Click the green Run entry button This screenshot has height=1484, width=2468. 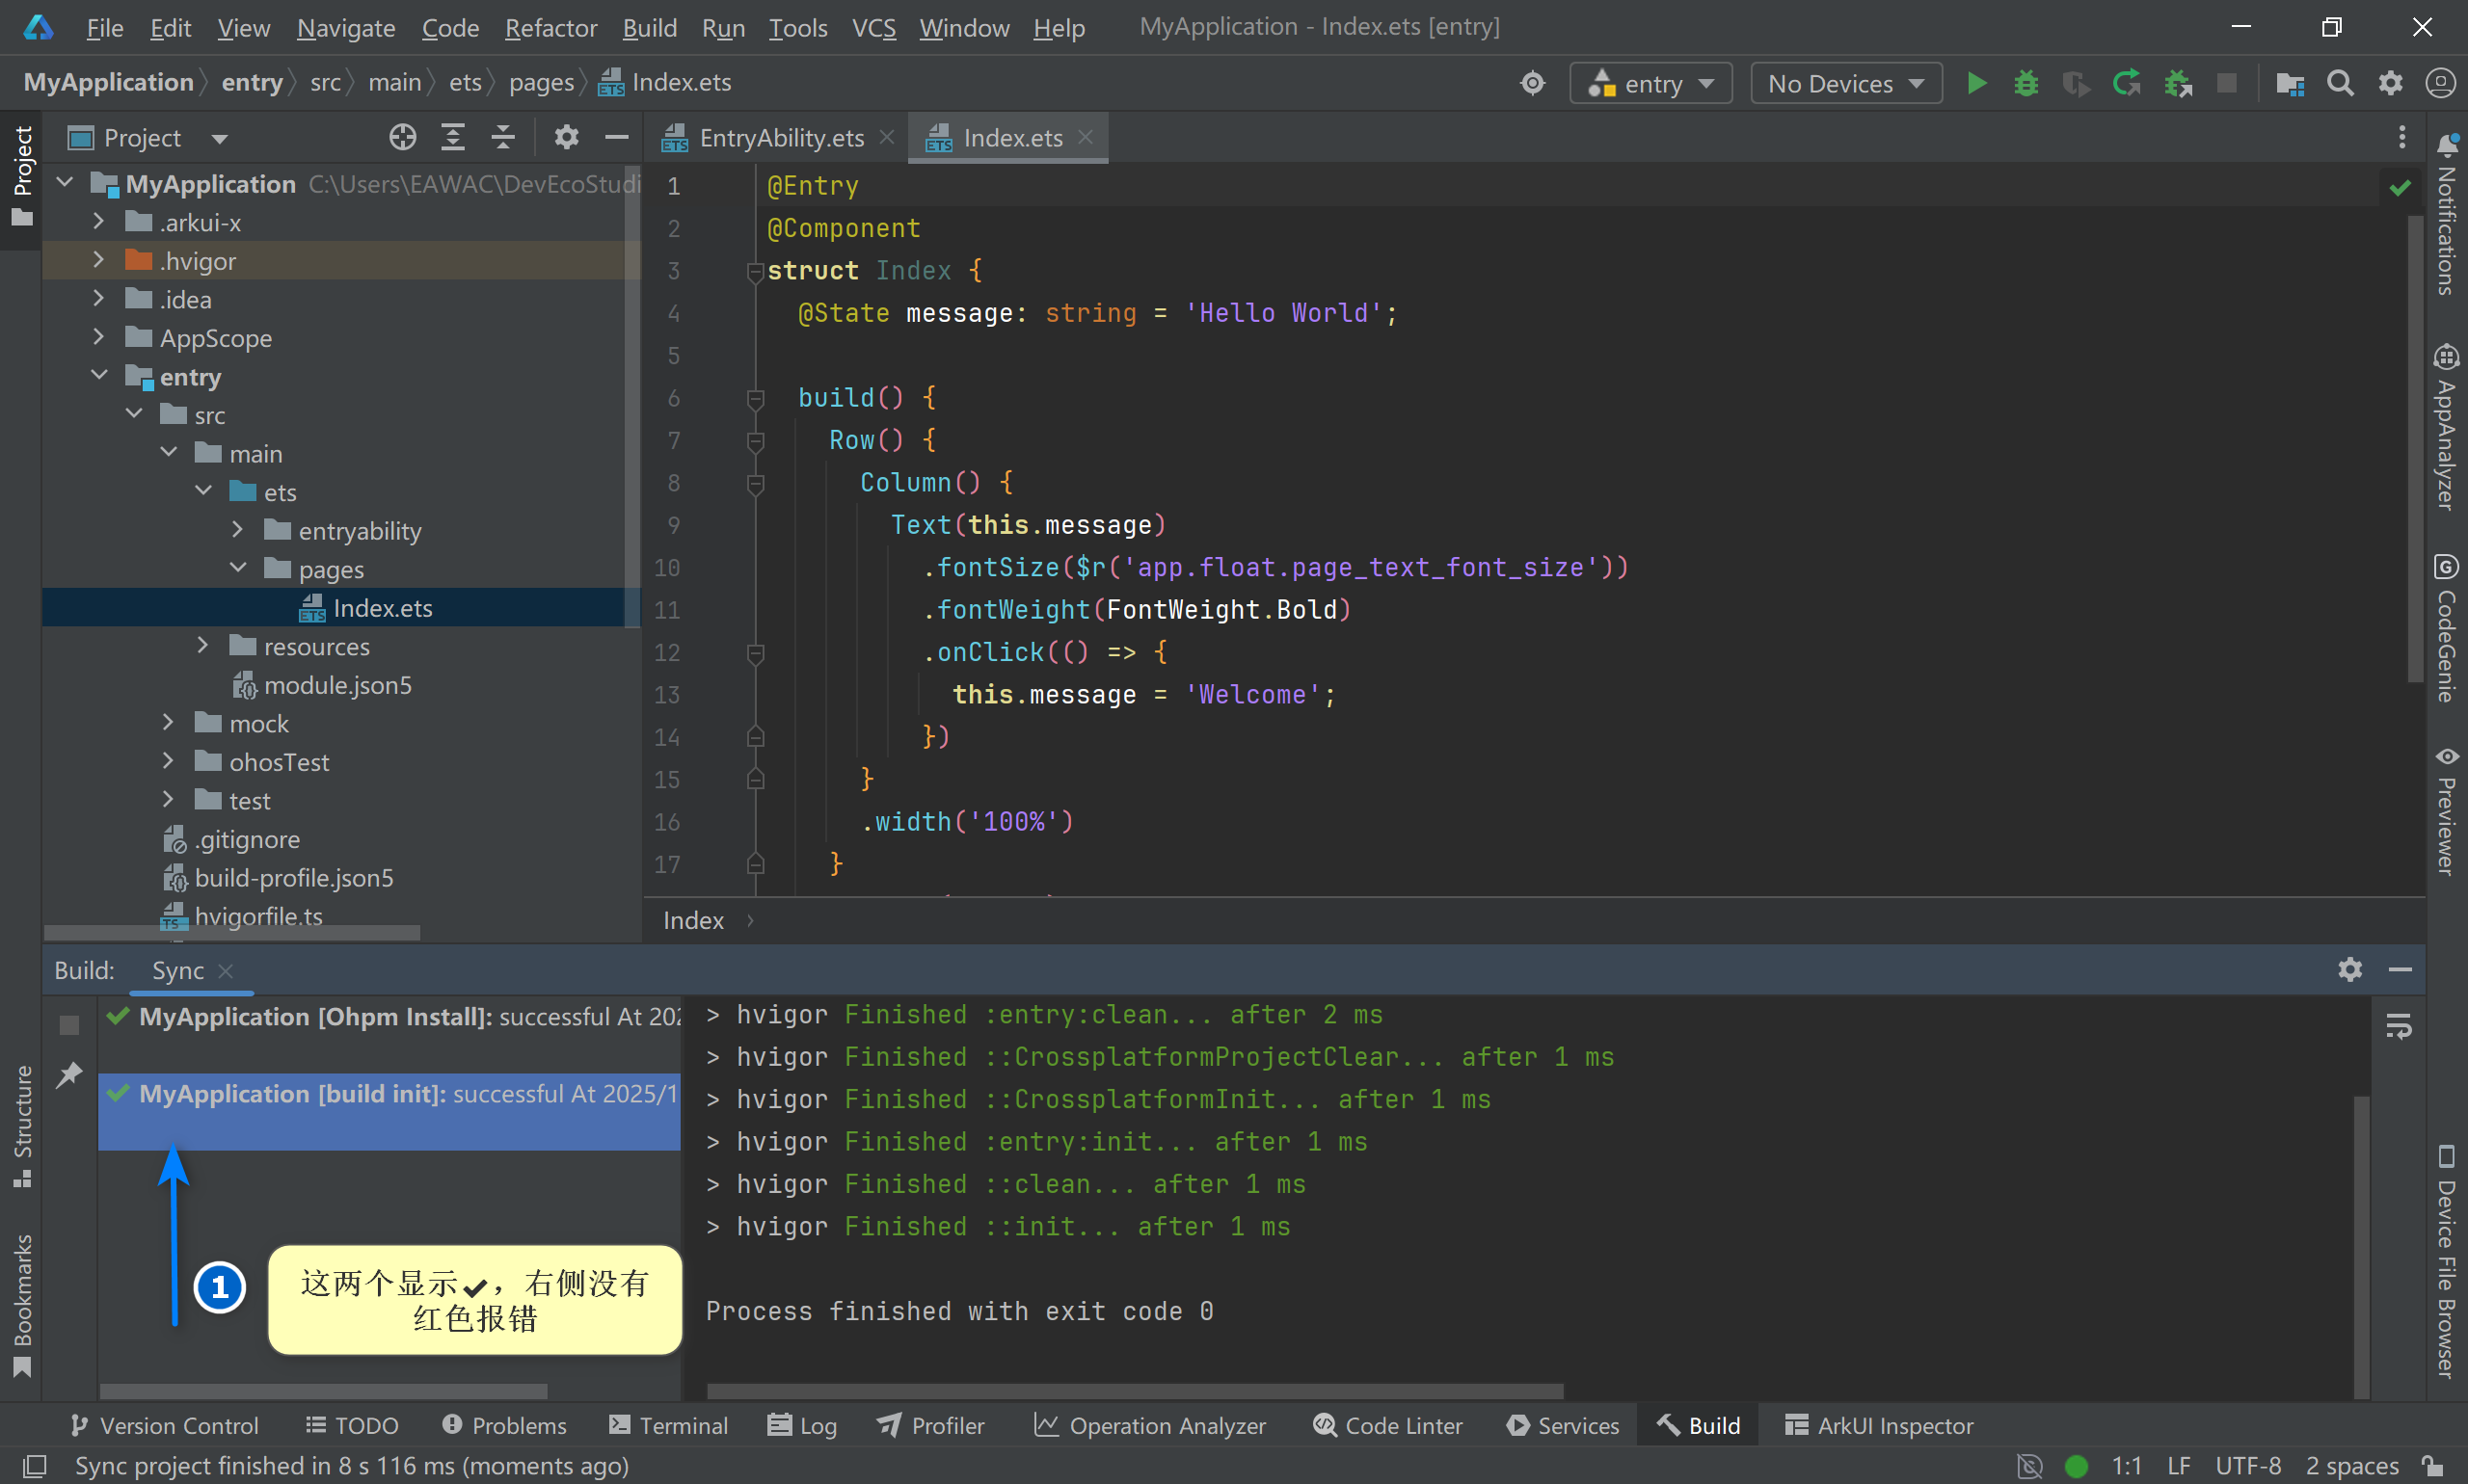(1975, 83)
